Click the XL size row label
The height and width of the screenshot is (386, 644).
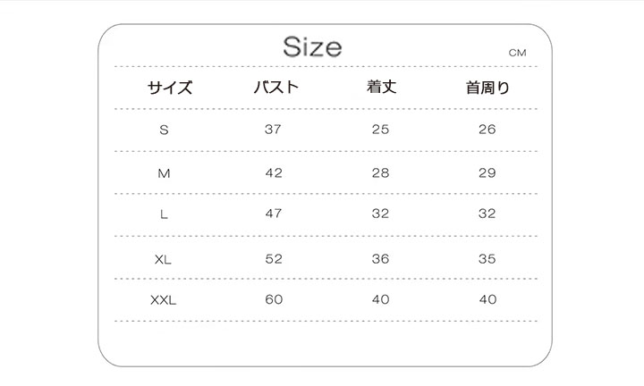[x=163, y=259]
